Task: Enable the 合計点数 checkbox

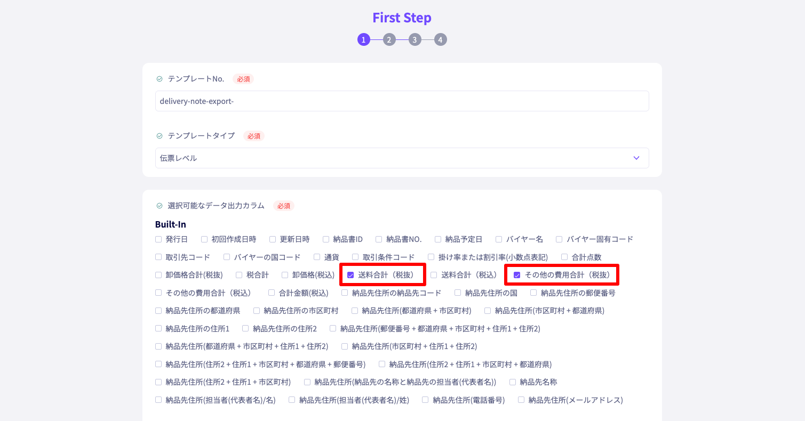Action: [x=564, y=257]
